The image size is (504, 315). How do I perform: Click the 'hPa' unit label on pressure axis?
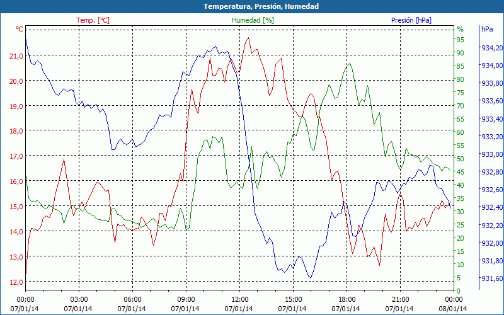pos(487,29)
